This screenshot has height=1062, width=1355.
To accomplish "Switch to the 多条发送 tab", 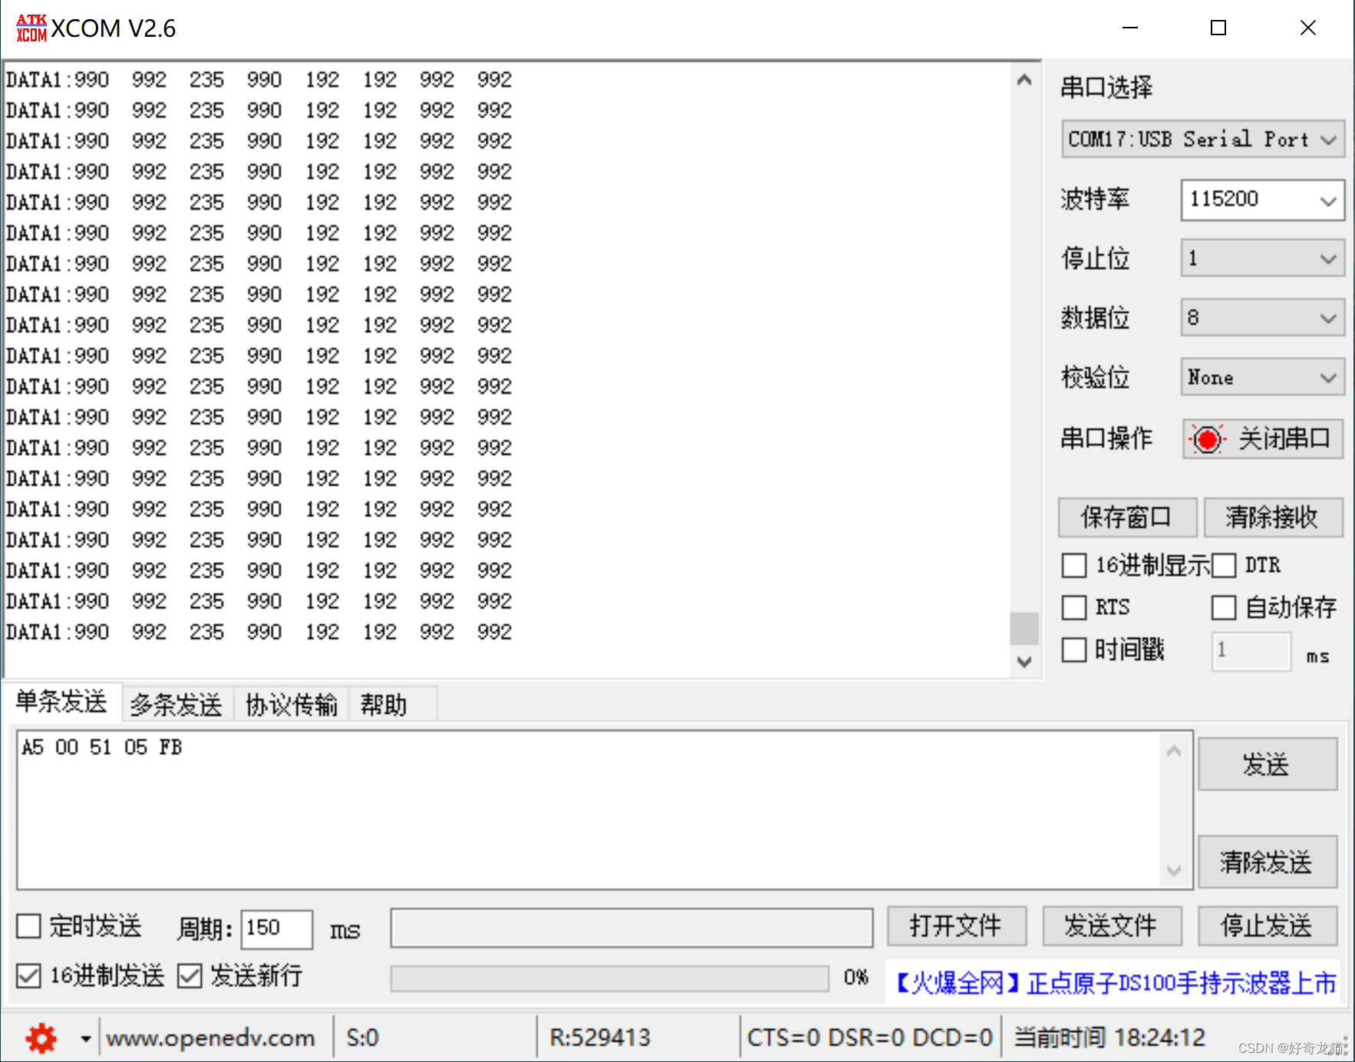I will [176, 704].
